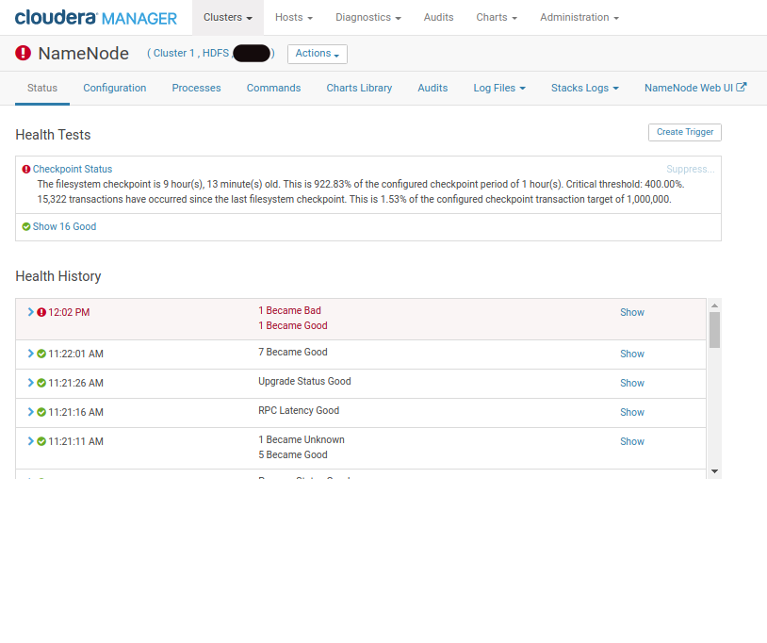The width and height of the screenshot is (767, 643).
Task: Click the green status icon at 11:21:11 AM
Action: pyautogui.click(x=41, y=441)
